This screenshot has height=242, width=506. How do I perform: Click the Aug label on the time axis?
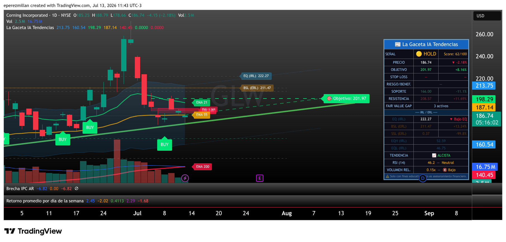point(287,214)
